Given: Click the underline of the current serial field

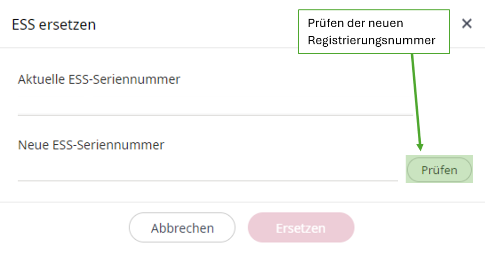Looking at the screenshot, I should click(x=215, y=115).
